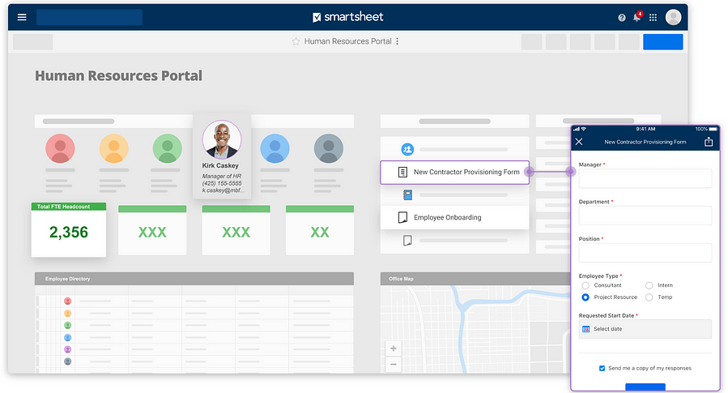Zoom in on the Office Map

394,348
